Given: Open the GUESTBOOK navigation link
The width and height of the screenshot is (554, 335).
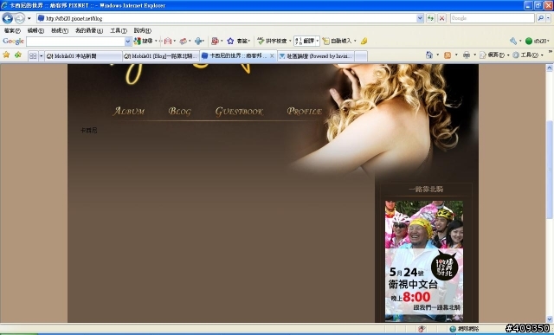Looking at the screenshot, I should pos(239,112).
